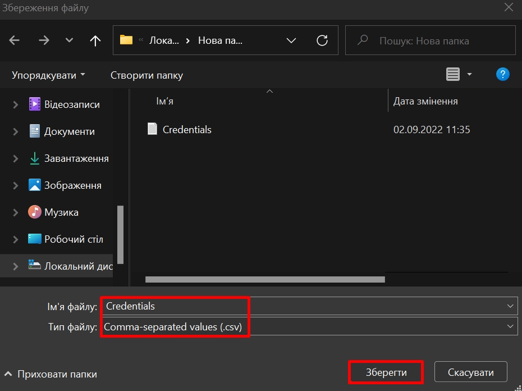Open the Упорядкувати menu
The image size is (522, 391).
click(49, 75)
